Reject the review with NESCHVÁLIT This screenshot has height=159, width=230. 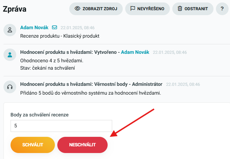pos(82,145)
